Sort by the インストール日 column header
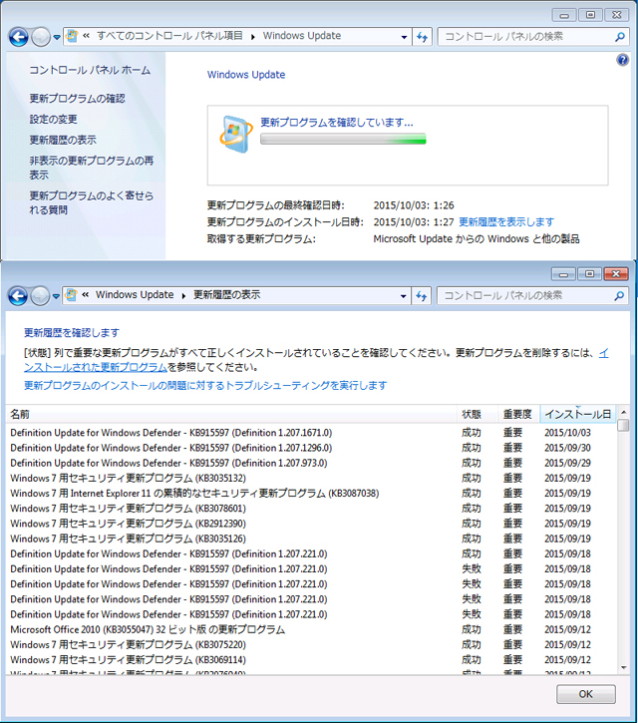638x723 pixels. (576, 414)
